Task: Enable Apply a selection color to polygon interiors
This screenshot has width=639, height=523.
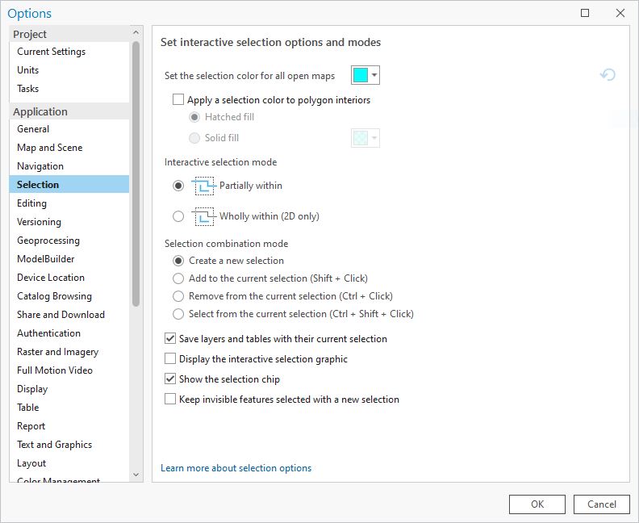Action: (x=178, y=100)
